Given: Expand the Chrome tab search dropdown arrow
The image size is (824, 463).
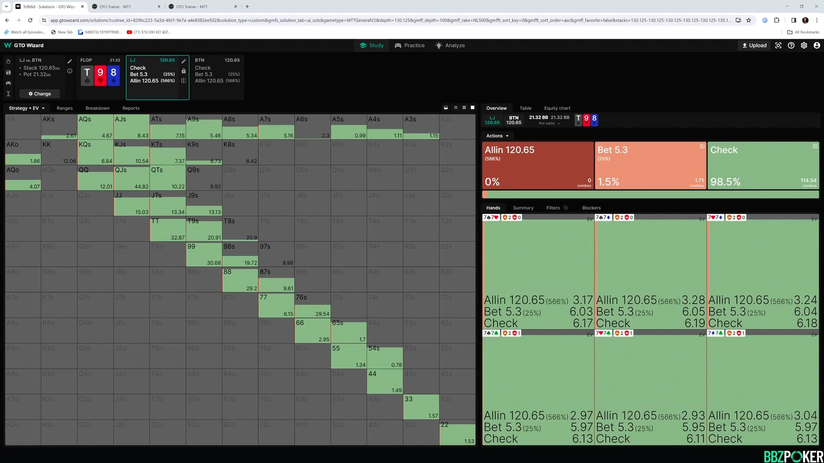Looking at the screenshot, I should tap(6, 6).
